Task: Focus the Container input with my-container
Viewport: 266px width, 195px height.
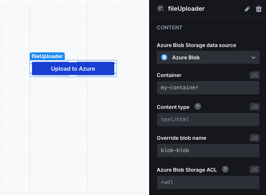Action: [x=208, y=88]
